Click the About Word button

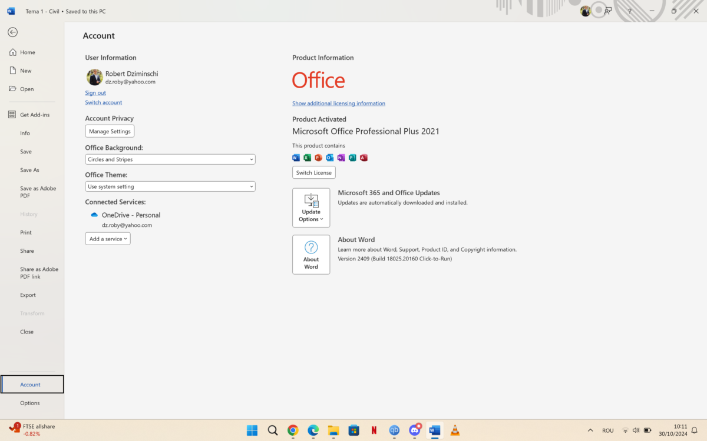(x=311, y=255)
